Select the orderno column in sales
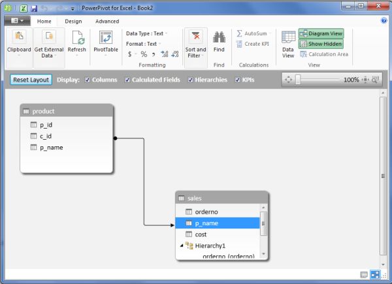The width and height of the screenshot is (392, 284). pos(218,212)
